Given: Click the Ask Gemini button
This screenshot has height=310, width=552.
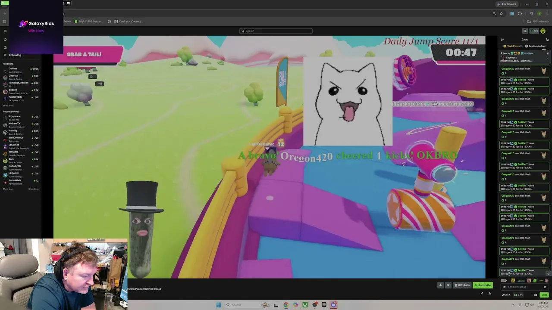Looking at the screenshot, I should [x=507, y=4].
